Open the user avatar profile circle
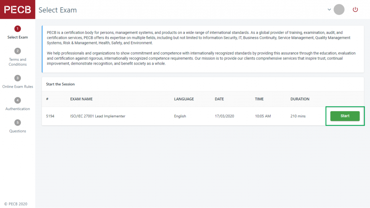The width and height of the screenshot is (370, 208). point(339,10)
